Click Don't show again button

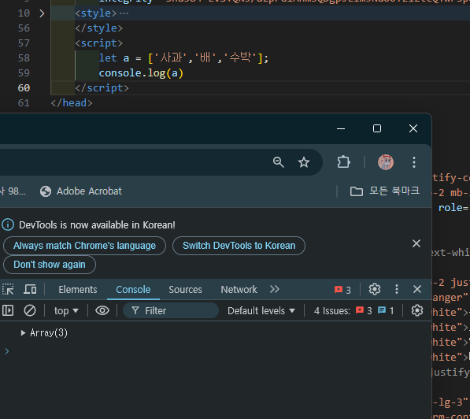click(50, 265)
